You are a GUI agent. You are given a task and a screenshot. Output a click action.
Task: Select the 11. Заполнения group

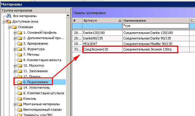(x=35, y=71)
